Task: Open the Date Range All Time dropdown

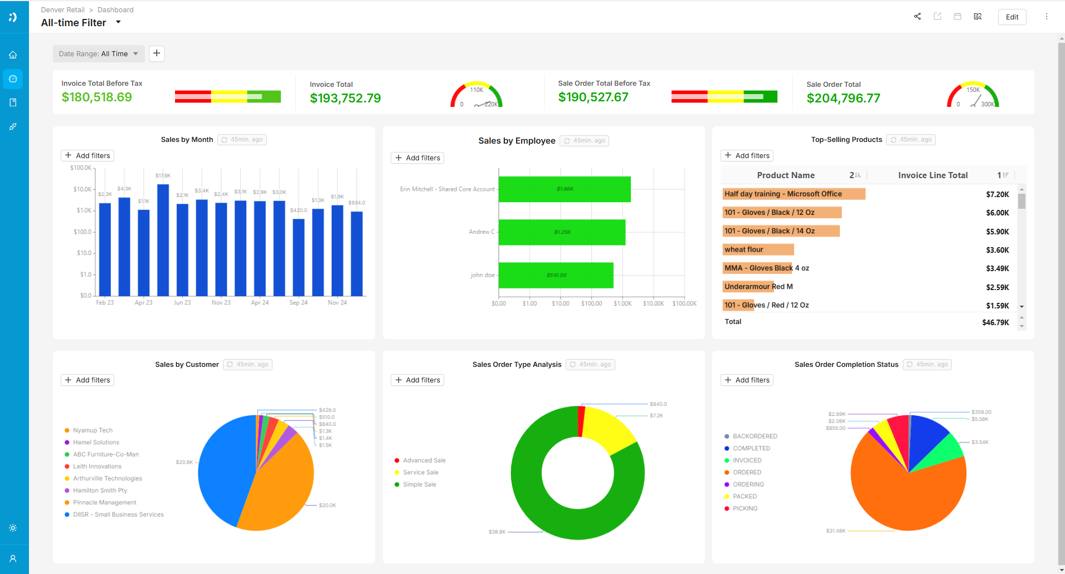Action: (99, 54)
